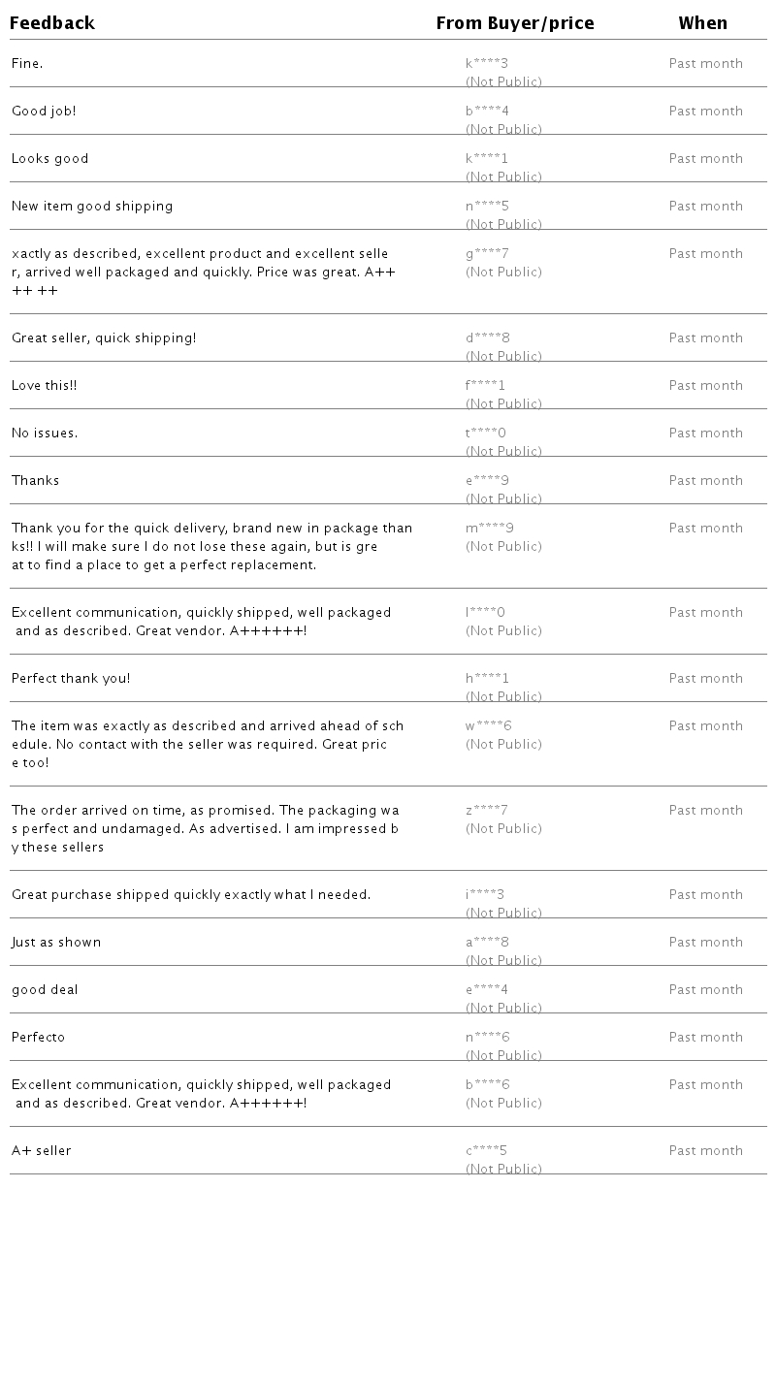Screen dimensions: 776x1381
Task: Open buyer n****5 profile
Action: click(487, 207)
